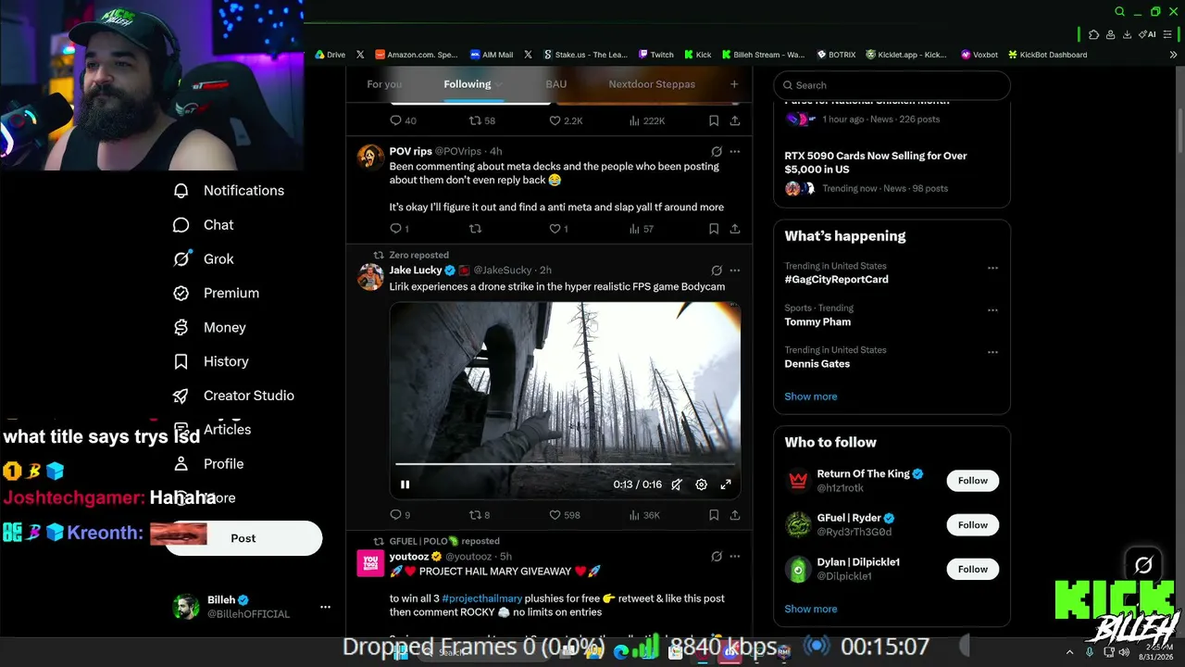Open video settings gear
This screenshot has height=667, width=1185.
(x=702, y=485)
